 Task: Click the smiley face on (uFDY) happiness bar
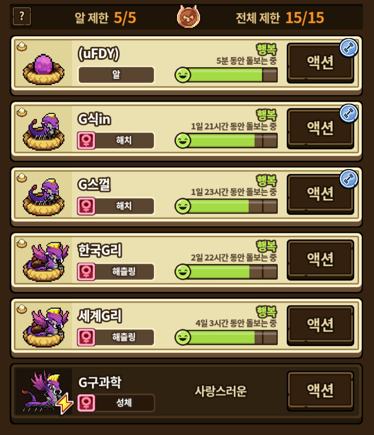[x=183, y=75]
